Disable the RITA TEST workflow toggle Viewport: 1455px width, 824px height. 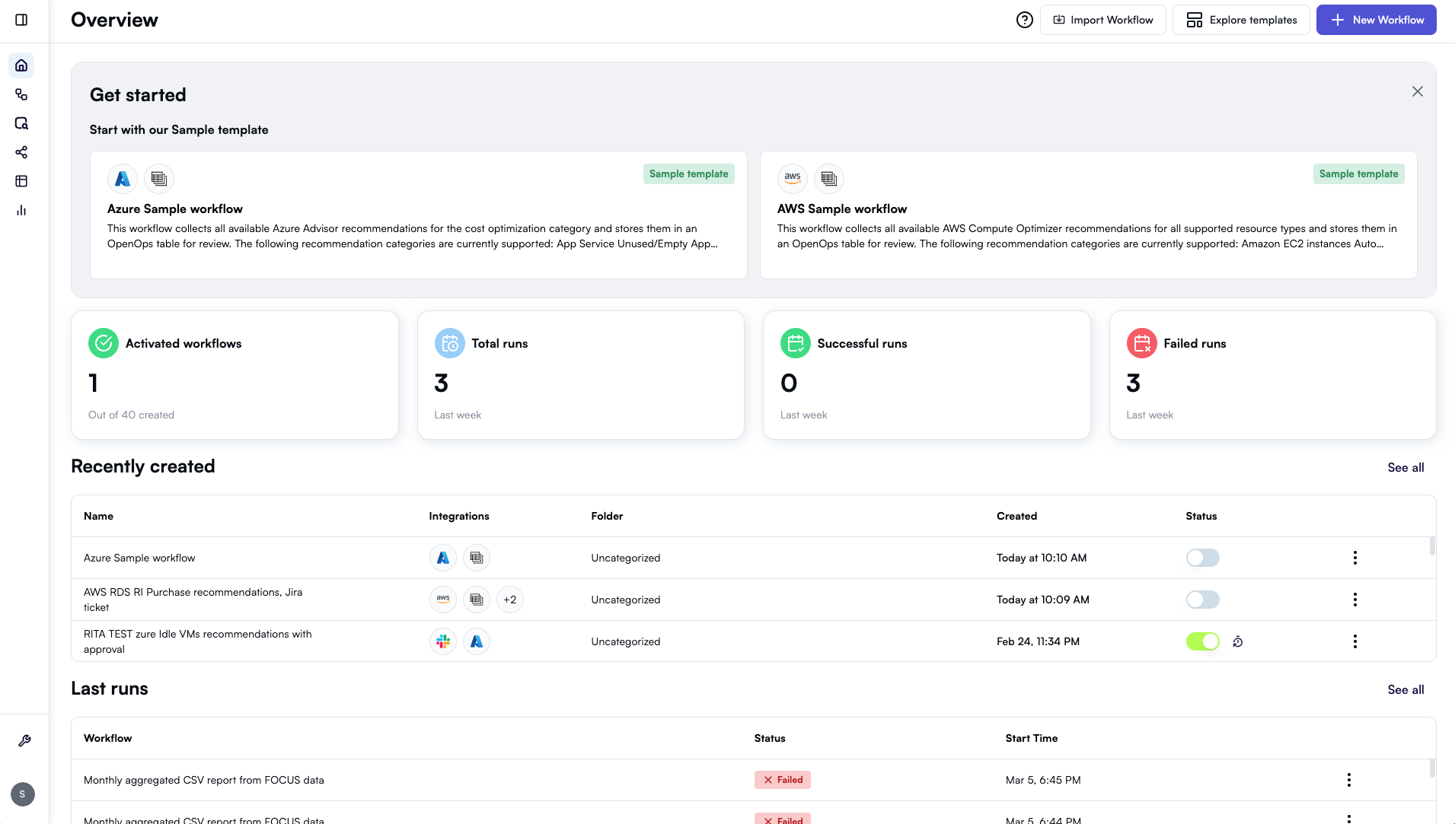1203,641
